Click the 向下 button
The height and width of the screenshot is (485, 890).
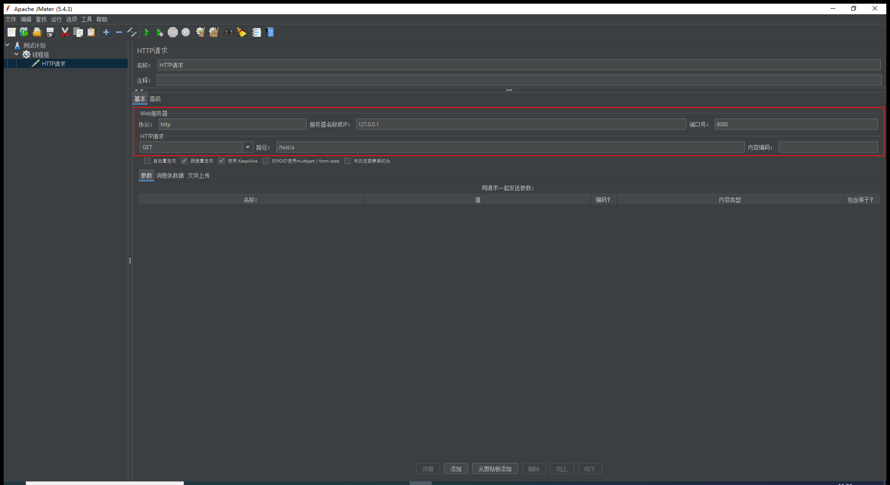click(x=590, y=469)
